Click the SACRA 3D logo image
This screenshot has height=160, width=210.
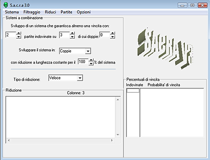[165, 48]
